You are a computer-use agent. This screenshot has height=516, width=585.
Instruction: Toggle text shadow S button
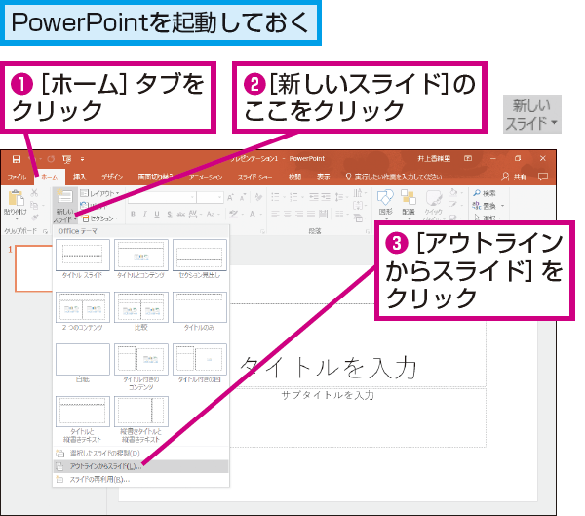pos(170,214)
